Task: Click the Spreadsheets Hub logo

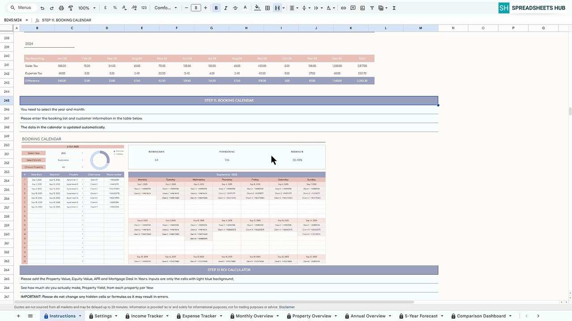Action: (x=532, y=8)
